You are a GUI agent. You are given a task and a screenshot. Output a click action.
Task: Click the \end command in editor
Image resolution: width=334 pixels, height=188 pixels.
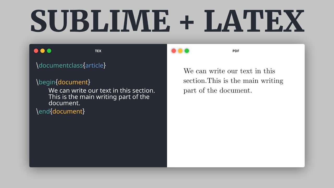pos(43,111)
